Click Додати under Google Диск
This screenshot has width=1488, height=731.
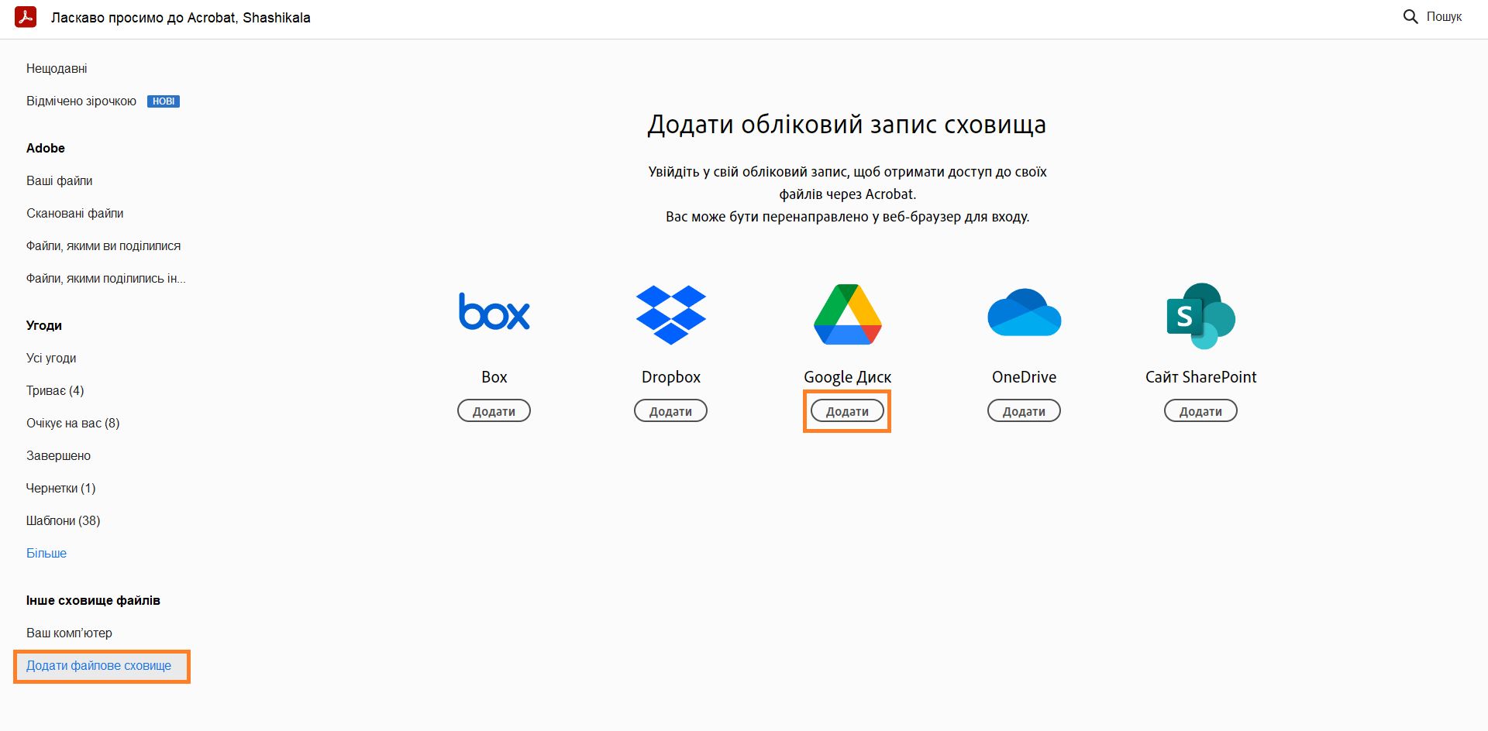point(846,410)
